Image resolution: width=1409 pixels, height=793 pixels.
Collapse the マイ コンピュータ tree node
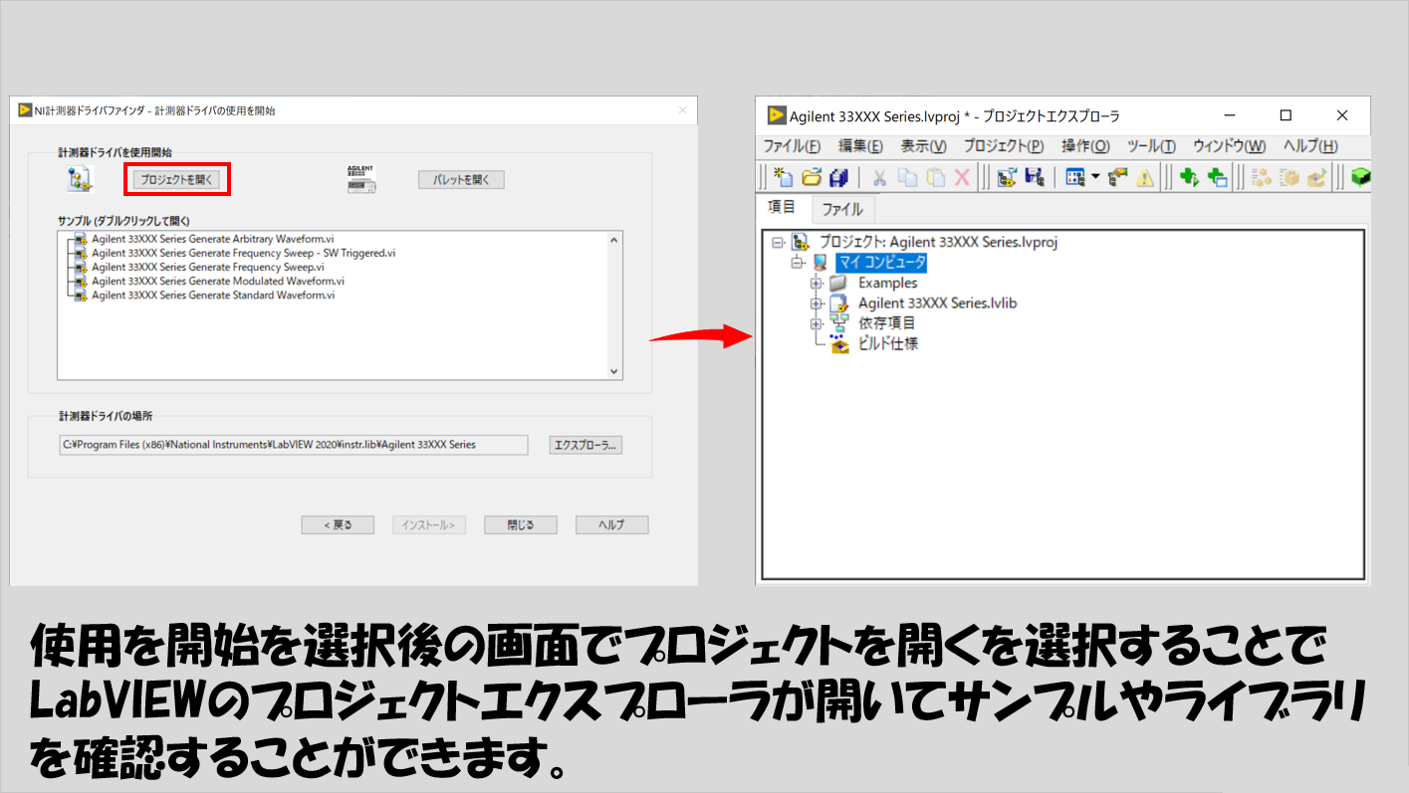point(797,263)
